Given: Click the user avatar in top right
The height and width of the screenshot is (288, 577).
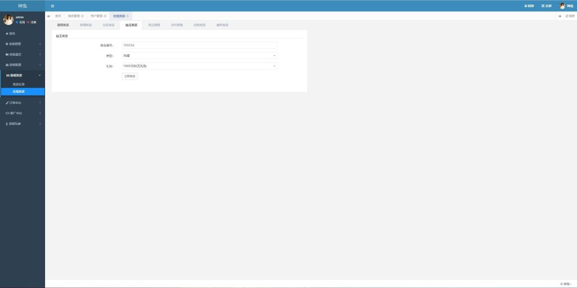Looking at the screenshot, I should pyautogui.click(x=562, y=6).
